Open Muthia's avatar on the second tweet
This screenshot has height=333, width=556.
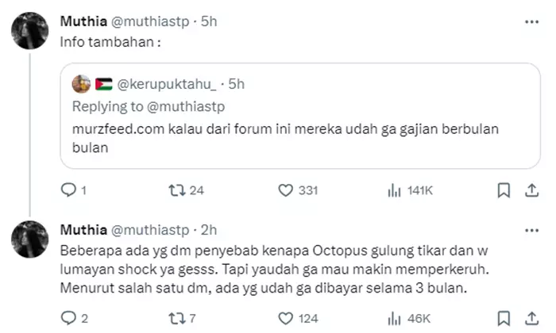coord(30,239)
